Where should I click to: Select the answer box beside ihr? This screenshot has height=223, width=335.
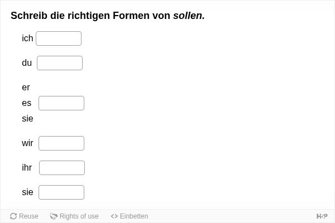(x=62, y=168)
